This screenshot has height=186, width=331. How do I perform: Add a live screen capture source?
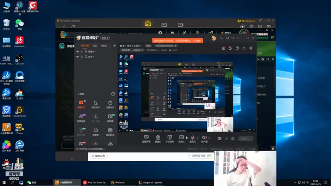click(146, 139)
